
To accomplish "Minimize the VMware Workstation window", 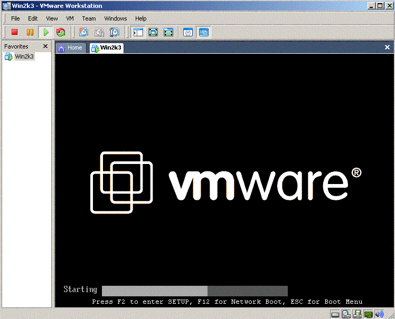I will click(x=371, y=5).
